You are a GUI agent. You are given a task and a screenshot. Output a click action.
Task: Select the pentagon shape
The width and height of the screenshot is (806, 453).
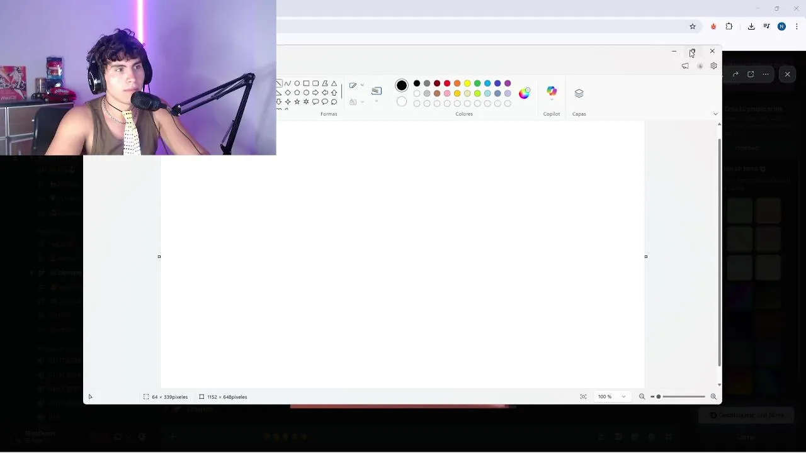[x=297, y=92]
